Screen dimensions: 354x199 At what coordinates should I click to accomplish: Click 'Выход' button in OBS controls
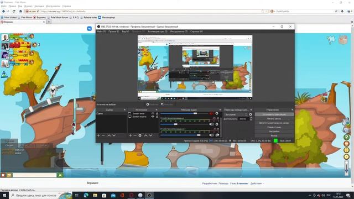point(274,135)
